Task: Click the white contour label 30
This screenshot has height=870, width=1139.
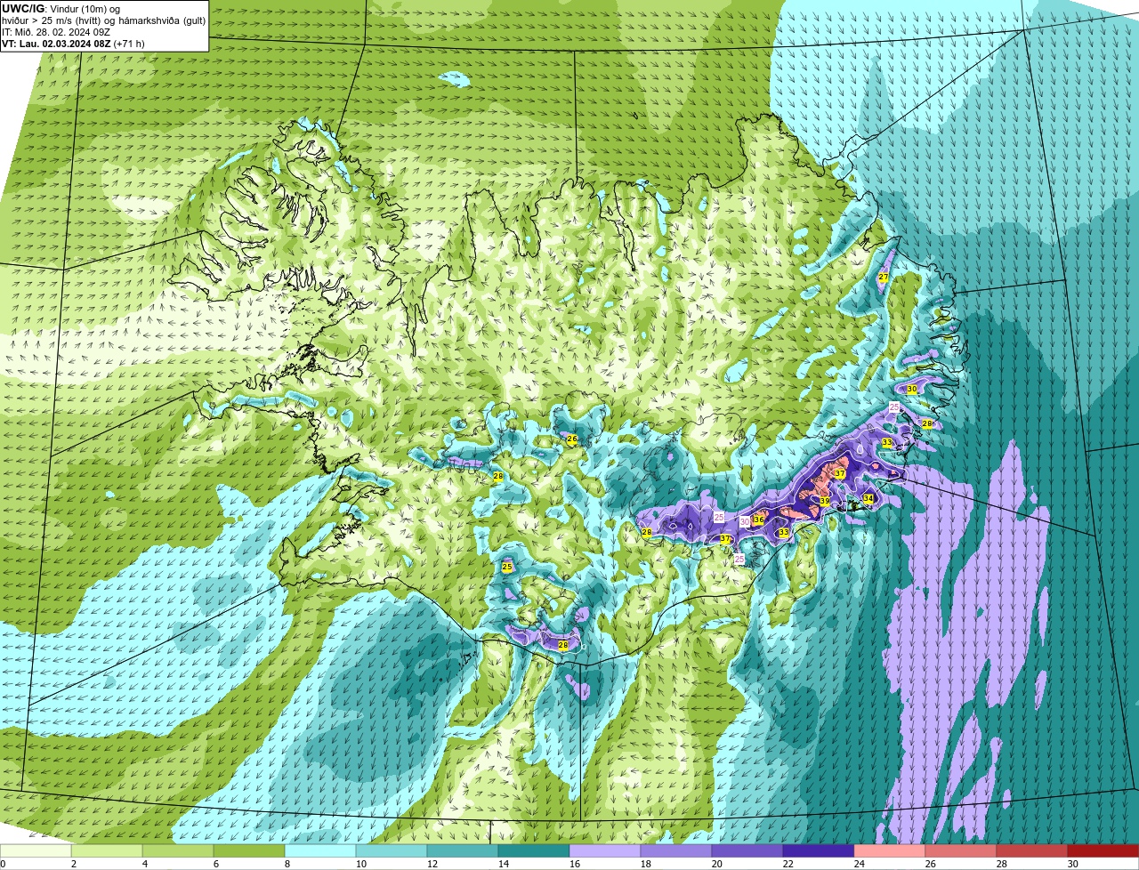Action: click(745, 522)
